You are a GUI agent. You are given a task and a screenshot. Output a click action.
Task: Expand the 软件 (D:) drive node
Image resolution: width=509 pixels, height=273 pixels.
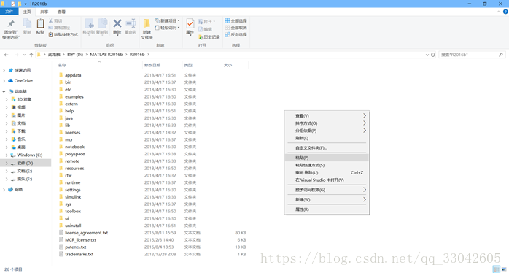click(x=7, y=164)
